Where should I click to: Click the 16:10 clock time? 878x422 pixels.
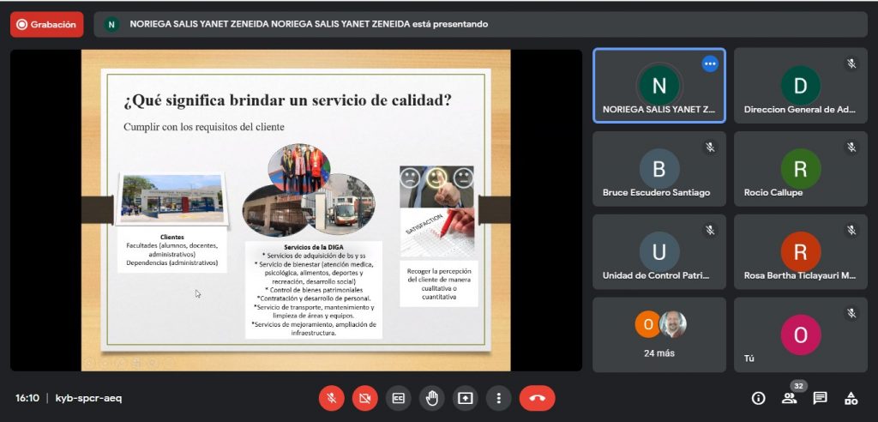[27, 399]
